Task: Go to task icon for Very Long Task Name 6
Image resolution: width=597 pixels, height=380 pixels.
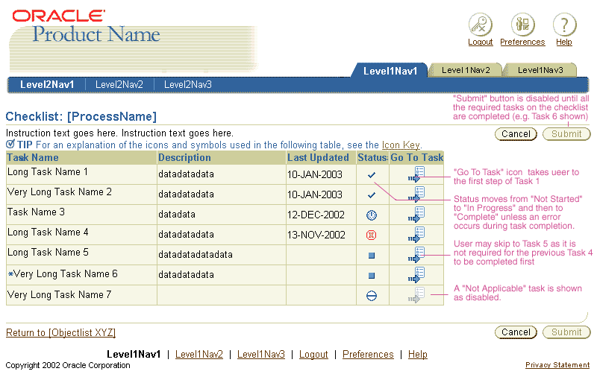Action: click(416, 275)
